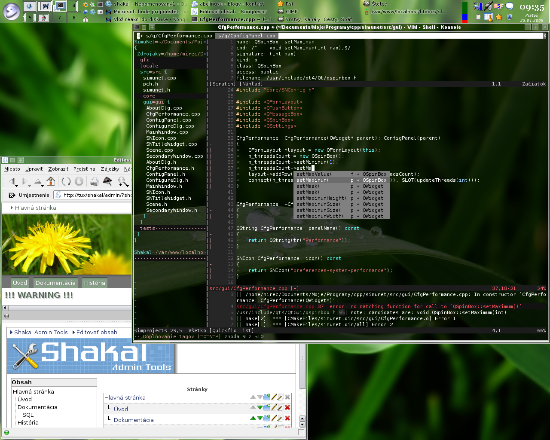The width and height of the screenshot is (550, 440).
Task: Click the Back arrow in Konqueror toolbar
Action: click(12, 181)
